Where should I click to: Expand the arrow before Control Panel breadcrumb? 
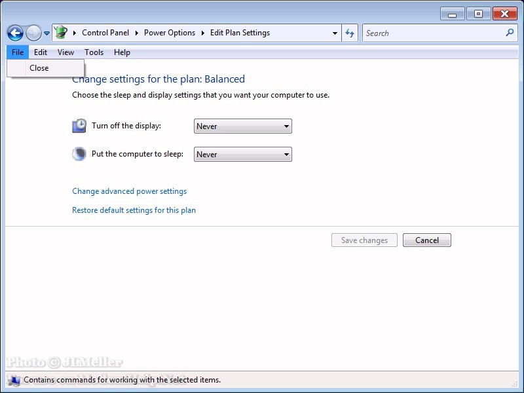tap(74, 33)
